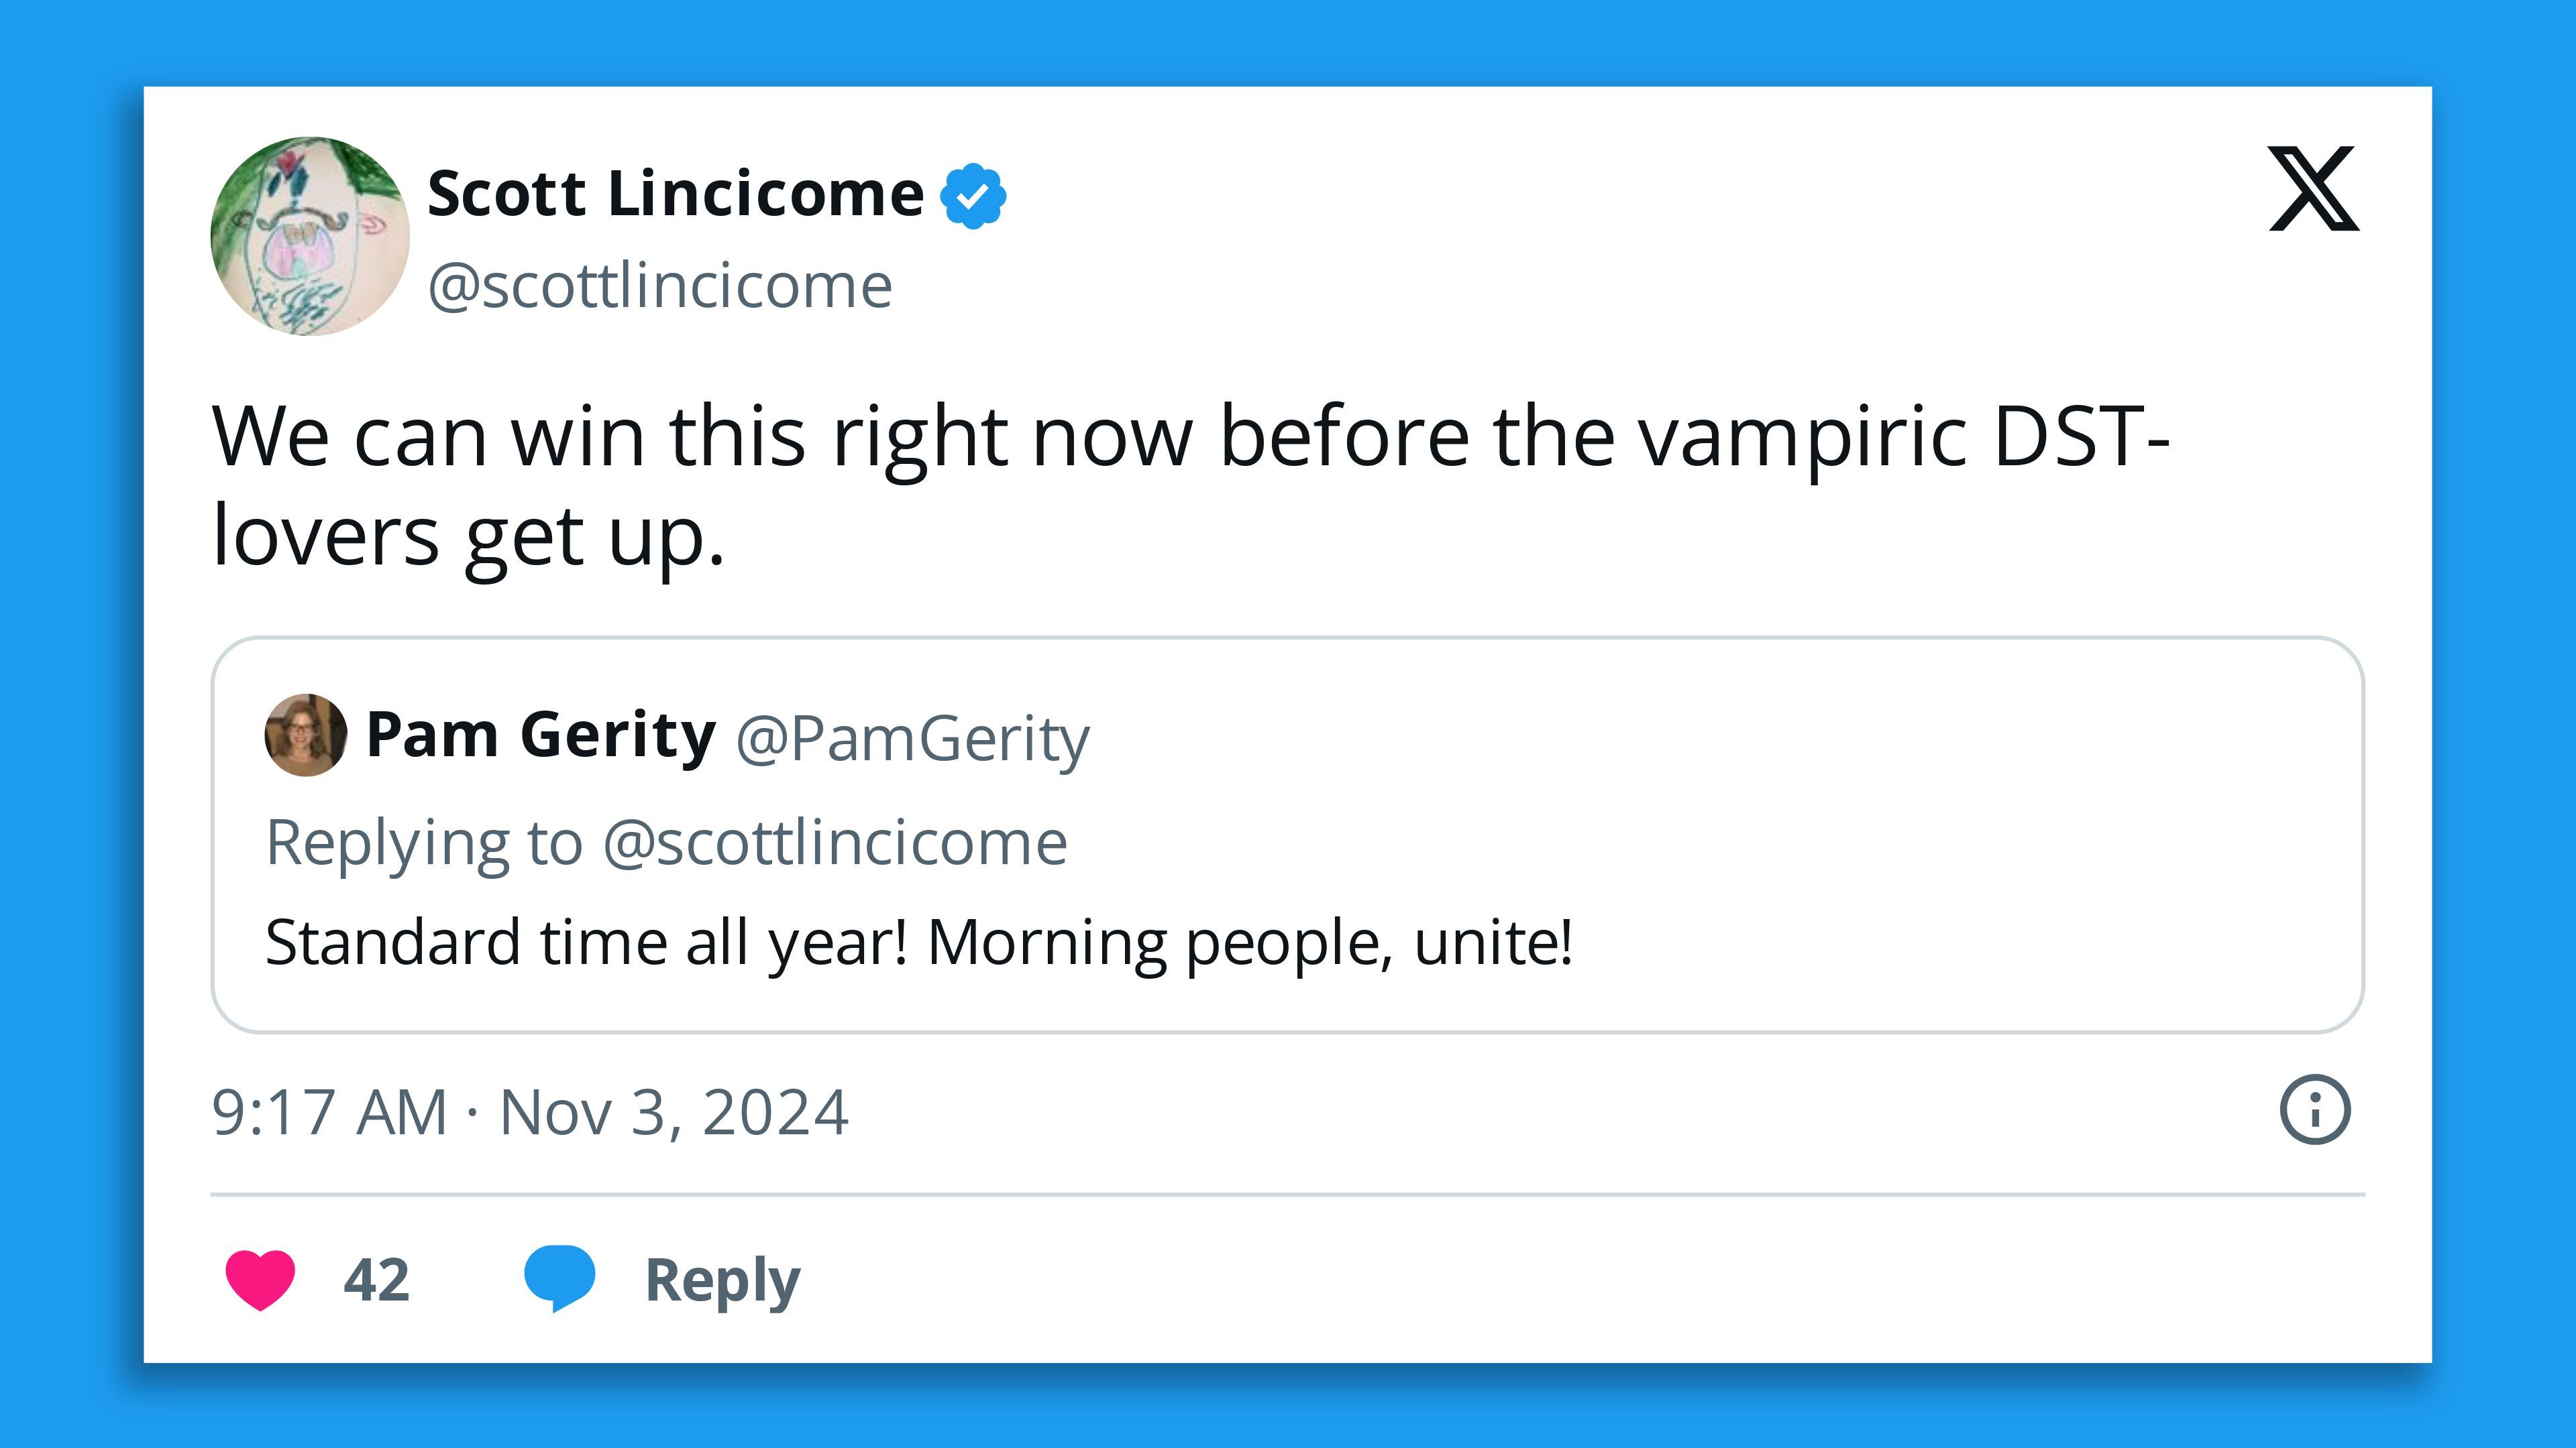
Task: Click the "Morning people, unite!" sentence
Action: [1250, 943]
